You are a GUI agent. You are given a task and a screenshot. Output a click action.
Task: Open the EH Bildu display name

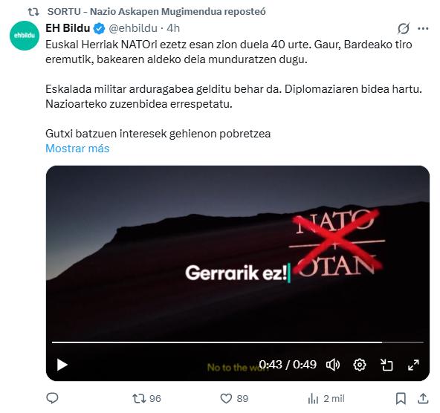point(68,28)
